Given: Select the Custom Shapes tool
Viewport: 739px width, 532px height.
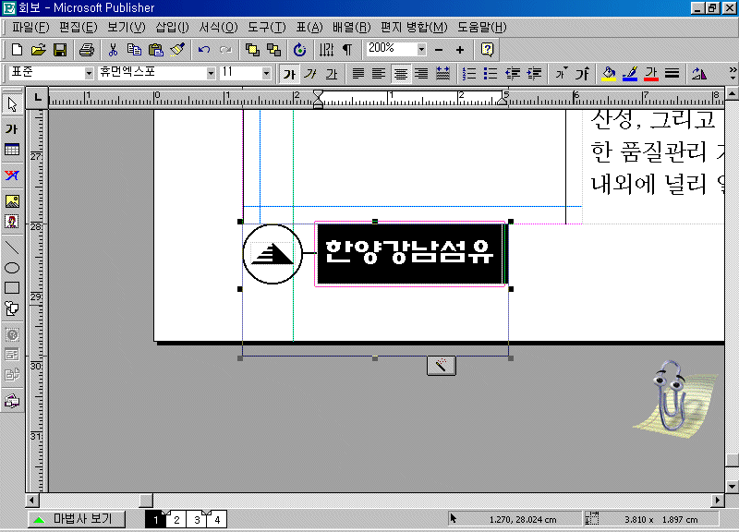Looking at the screenshot, I should (x=12, y=308).
